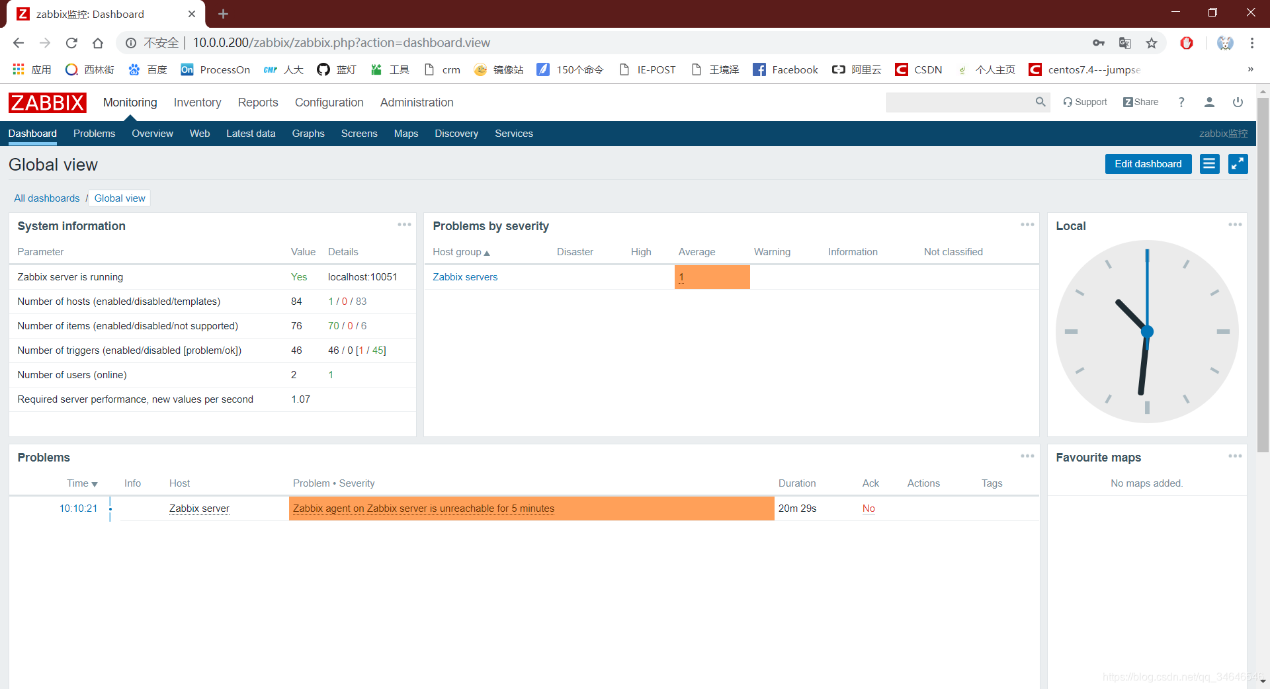Click the page vertical scrollbar

pos(1263,275)
